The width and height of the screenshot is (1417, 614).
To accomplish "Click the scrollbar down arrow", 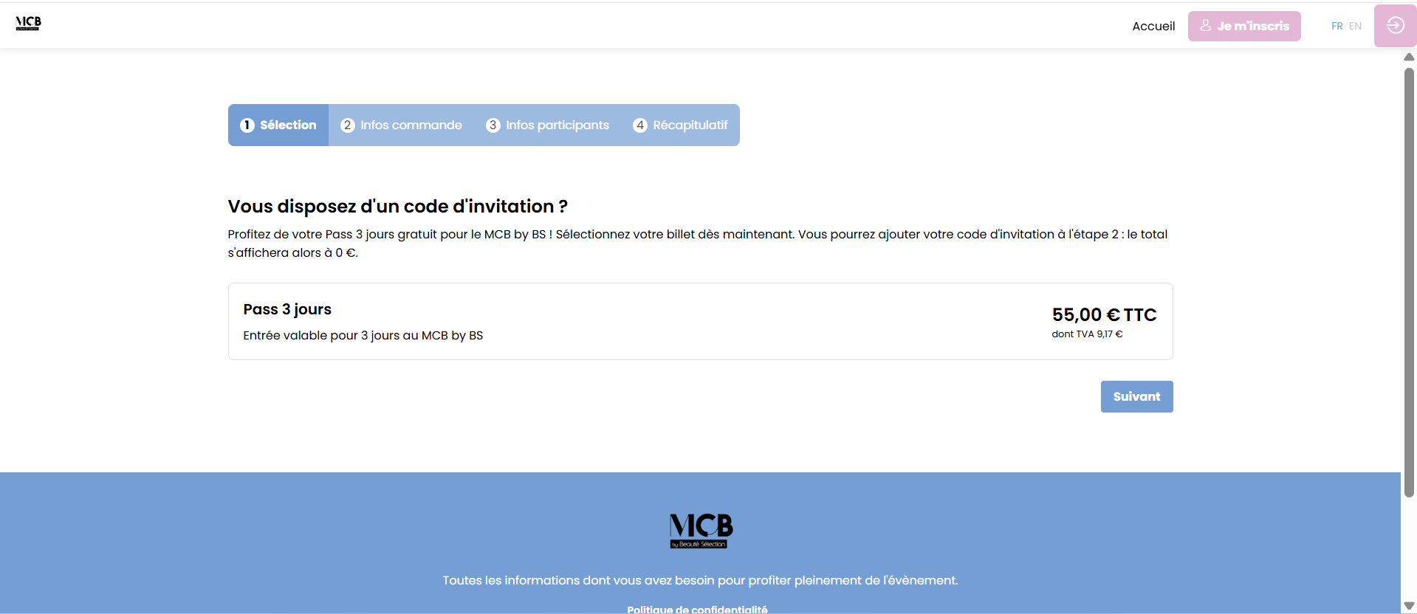I will click(x=1409, y=606).
